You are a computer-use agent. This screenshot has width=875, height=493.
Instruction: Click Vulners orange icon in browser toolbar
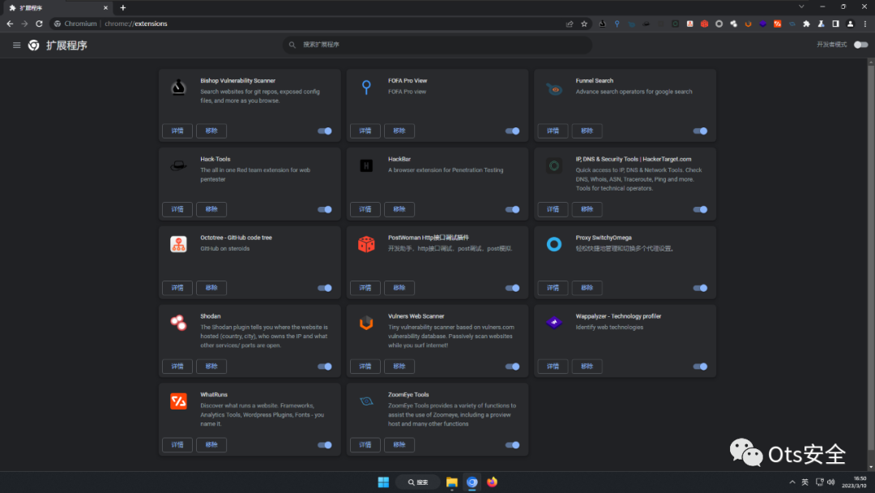[748, 24]
